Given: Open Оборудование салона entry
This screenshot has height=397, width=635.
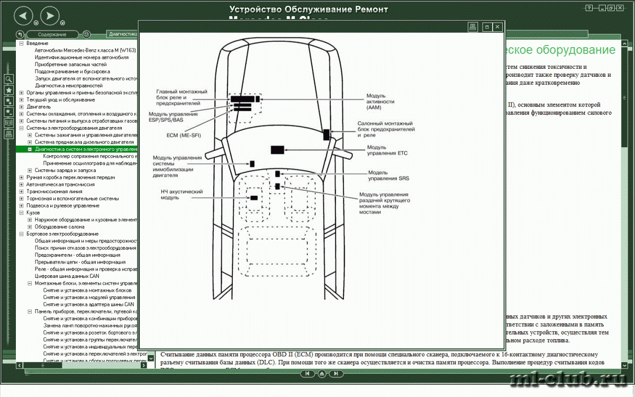Looking at the screenshot, I should point(59,227).
